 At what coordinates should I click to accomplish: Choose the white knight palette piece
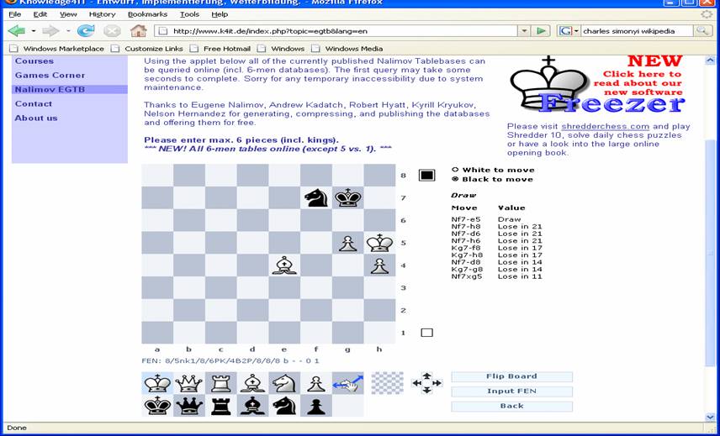(x=284, y=384)
